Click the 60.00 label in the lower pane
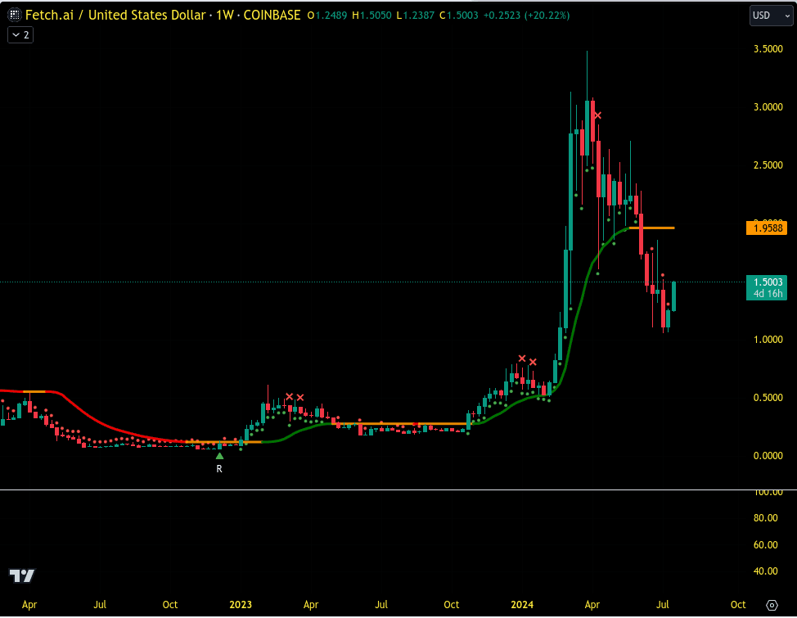Image resolution: width=797 pixels, height=618 pixels. pyautogui.click(x=765, y=545)
